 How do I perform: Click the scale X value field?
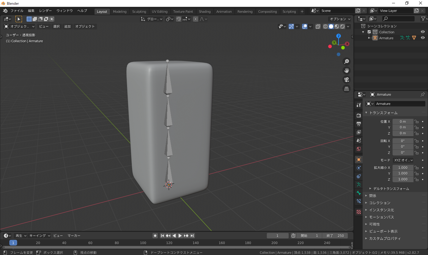point(403,168)
